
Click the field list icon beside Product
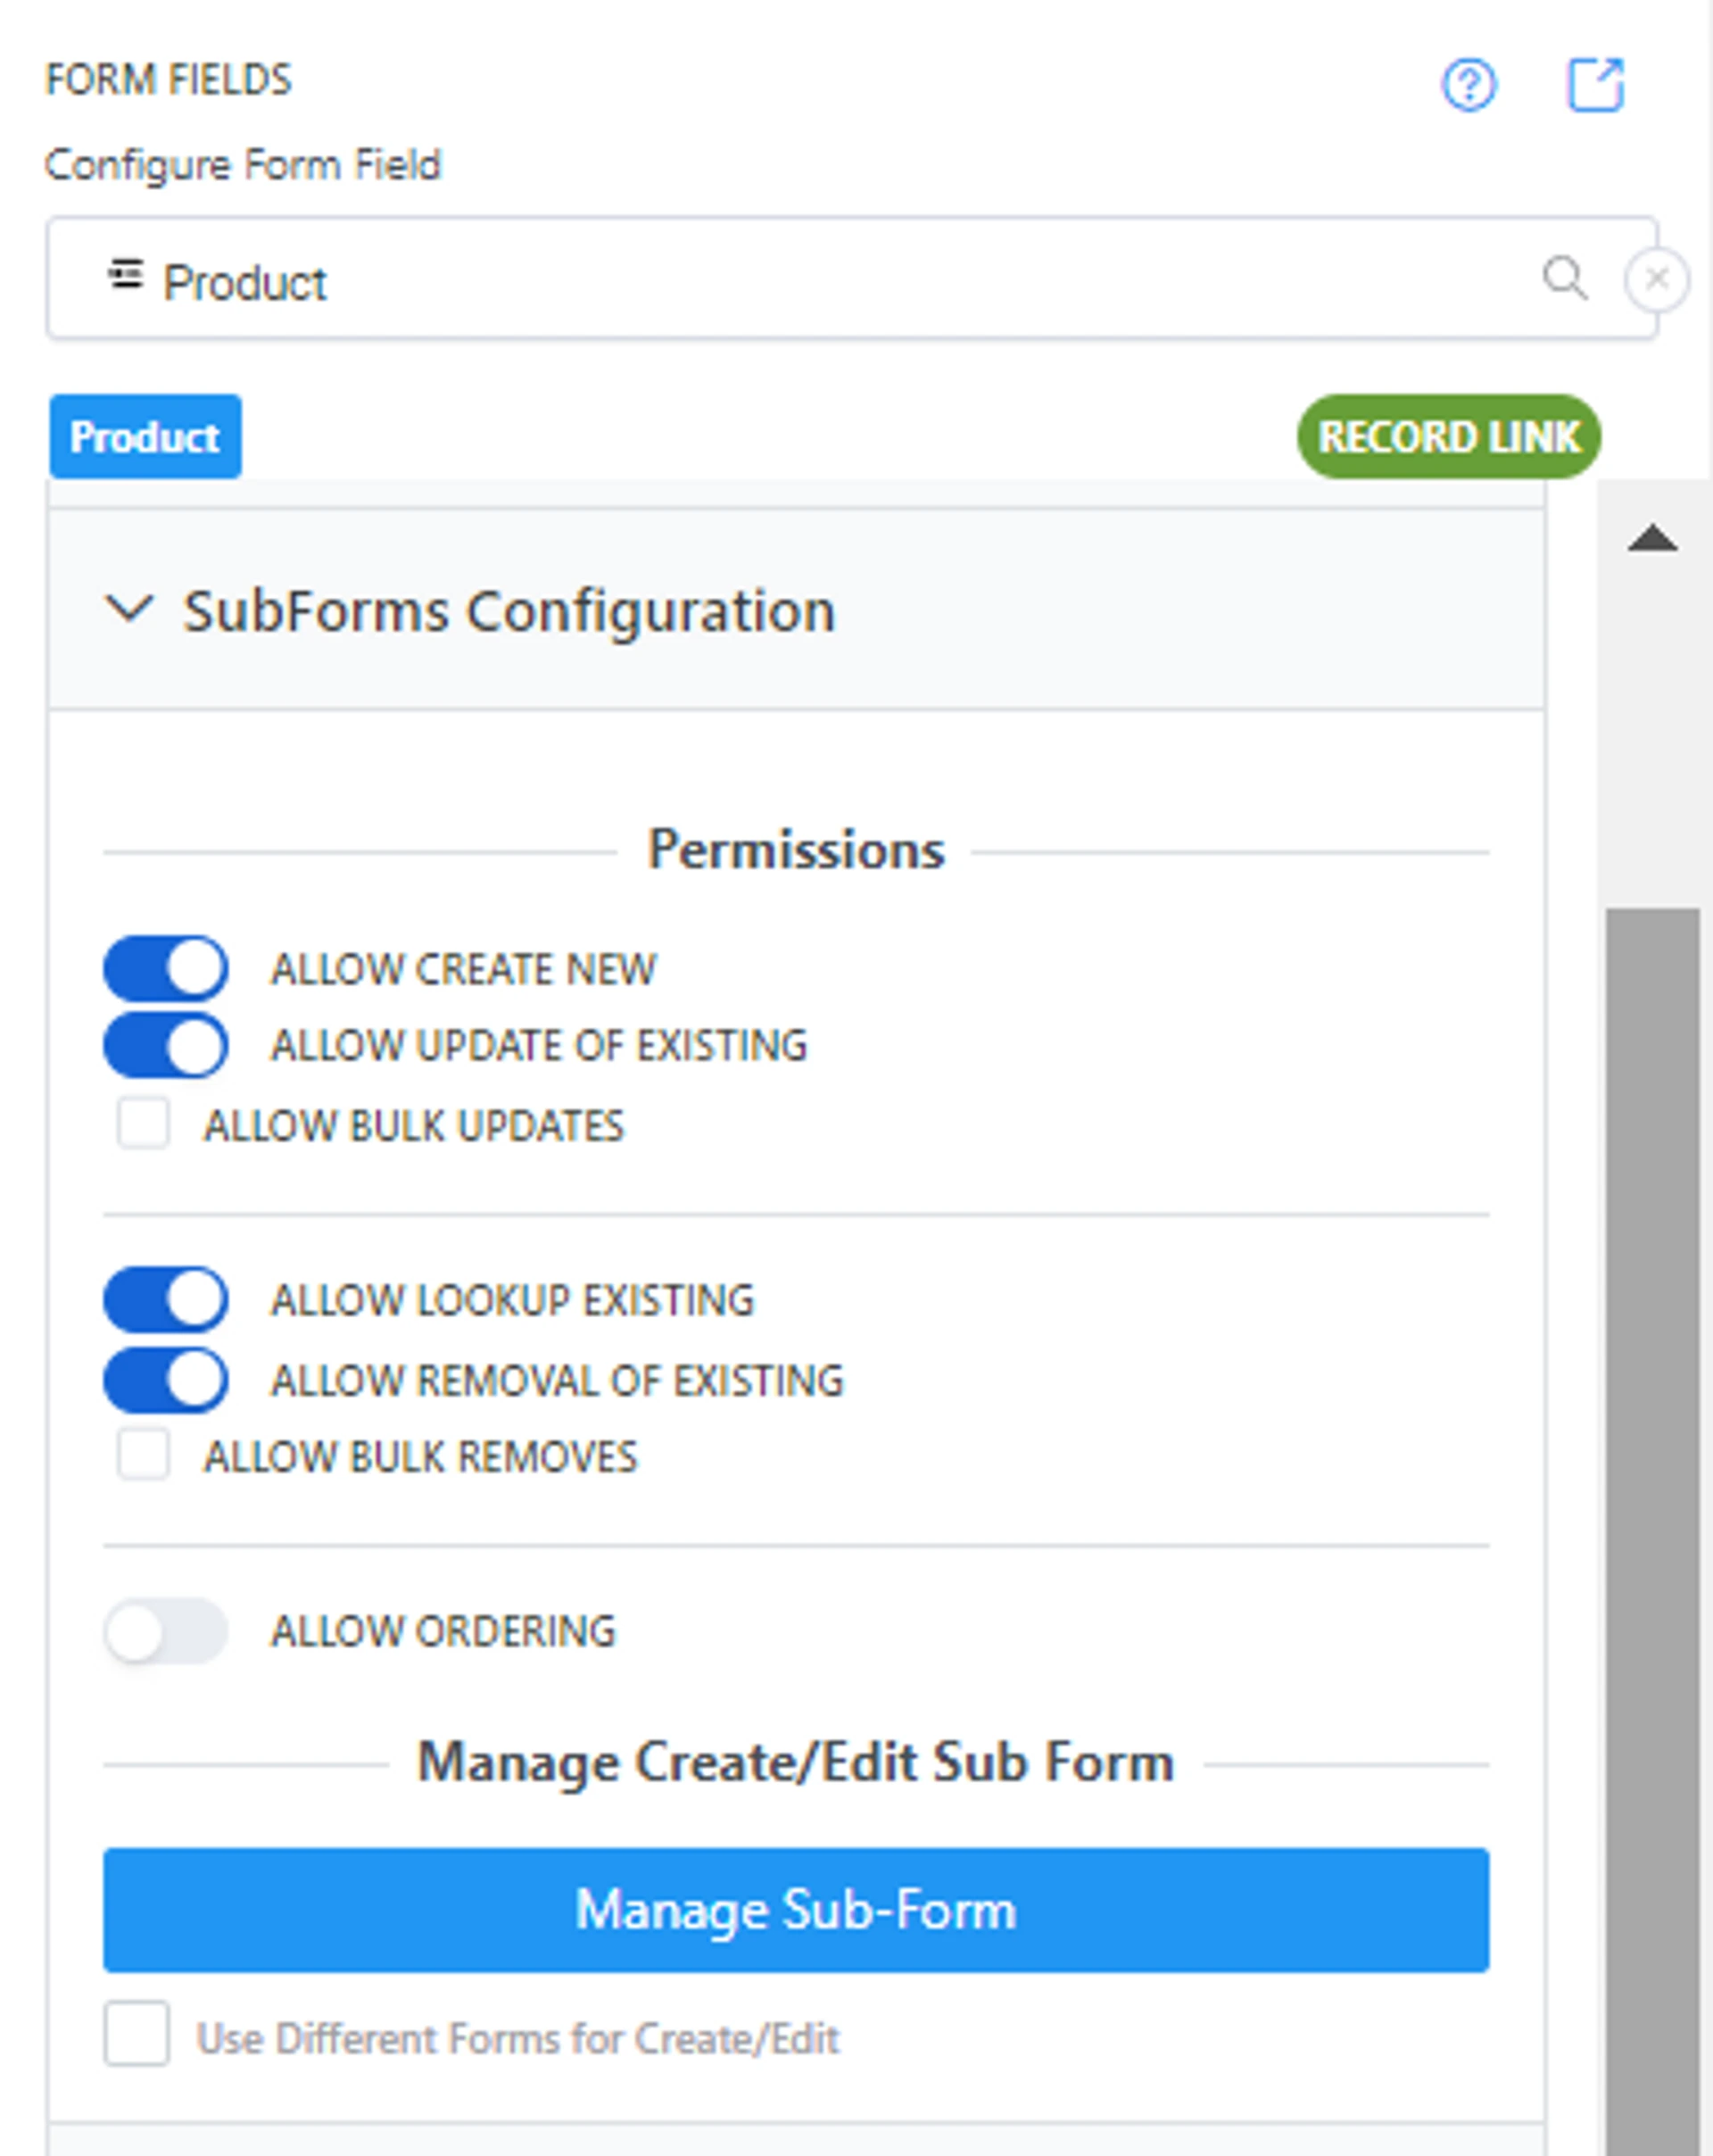click(125, 274)
